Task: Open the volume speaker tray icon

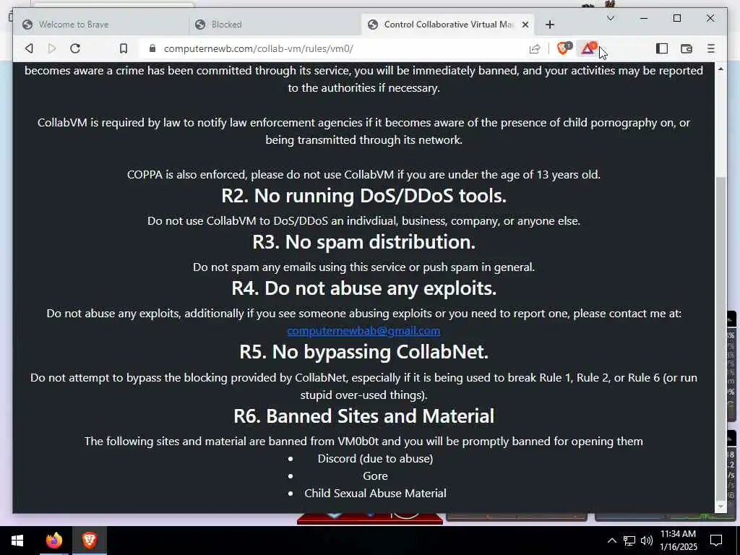Action: tap(647, 541)
